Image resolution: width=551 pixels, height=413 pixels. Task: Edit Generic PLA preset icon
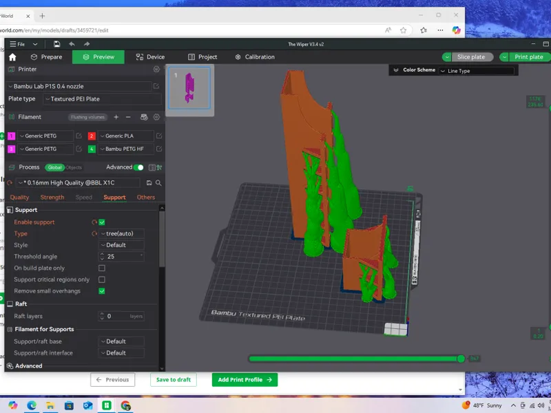159,136
